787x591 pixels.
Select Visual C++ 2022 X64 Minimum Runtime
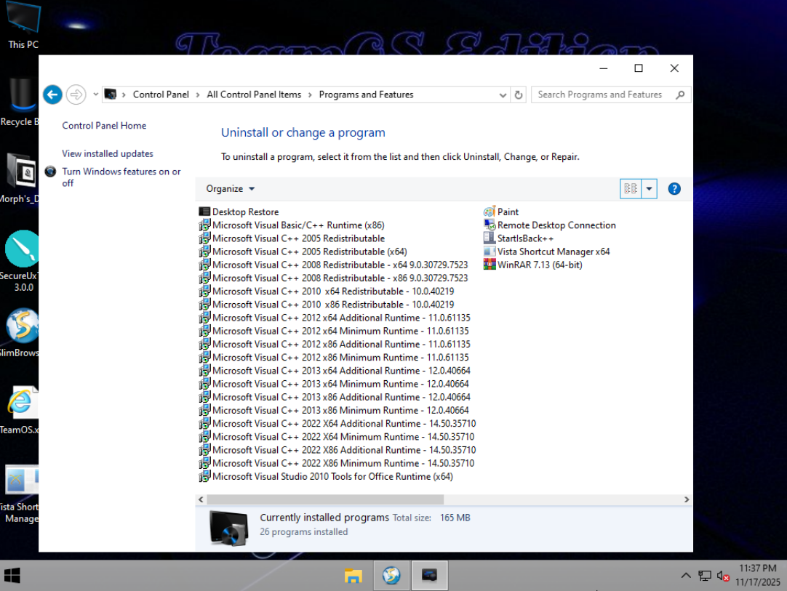[336, 437]
